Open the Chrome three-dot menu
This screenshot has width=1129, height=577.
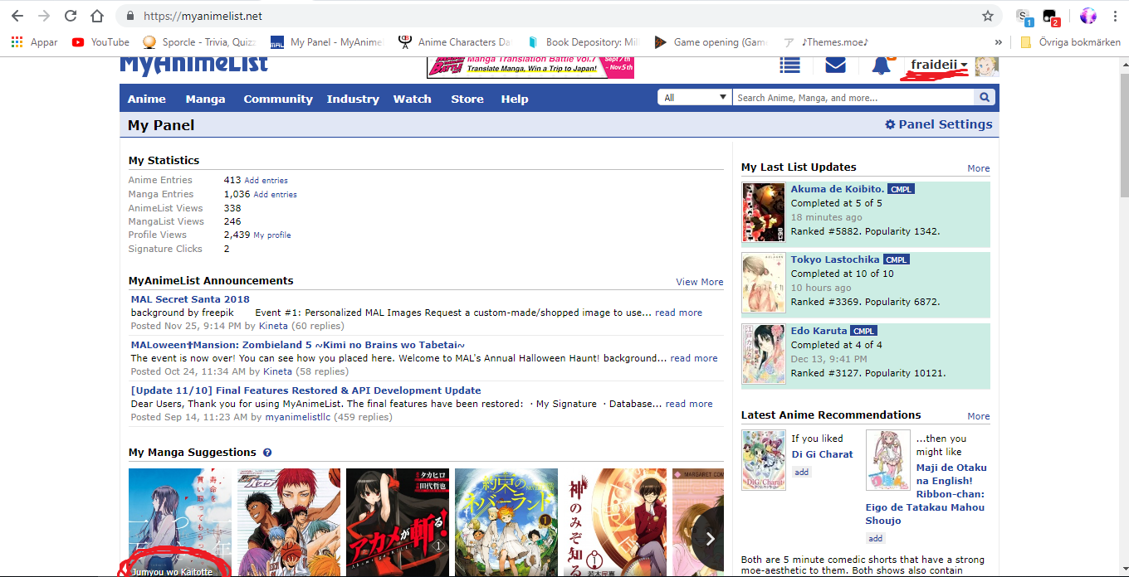(1114, 16)
